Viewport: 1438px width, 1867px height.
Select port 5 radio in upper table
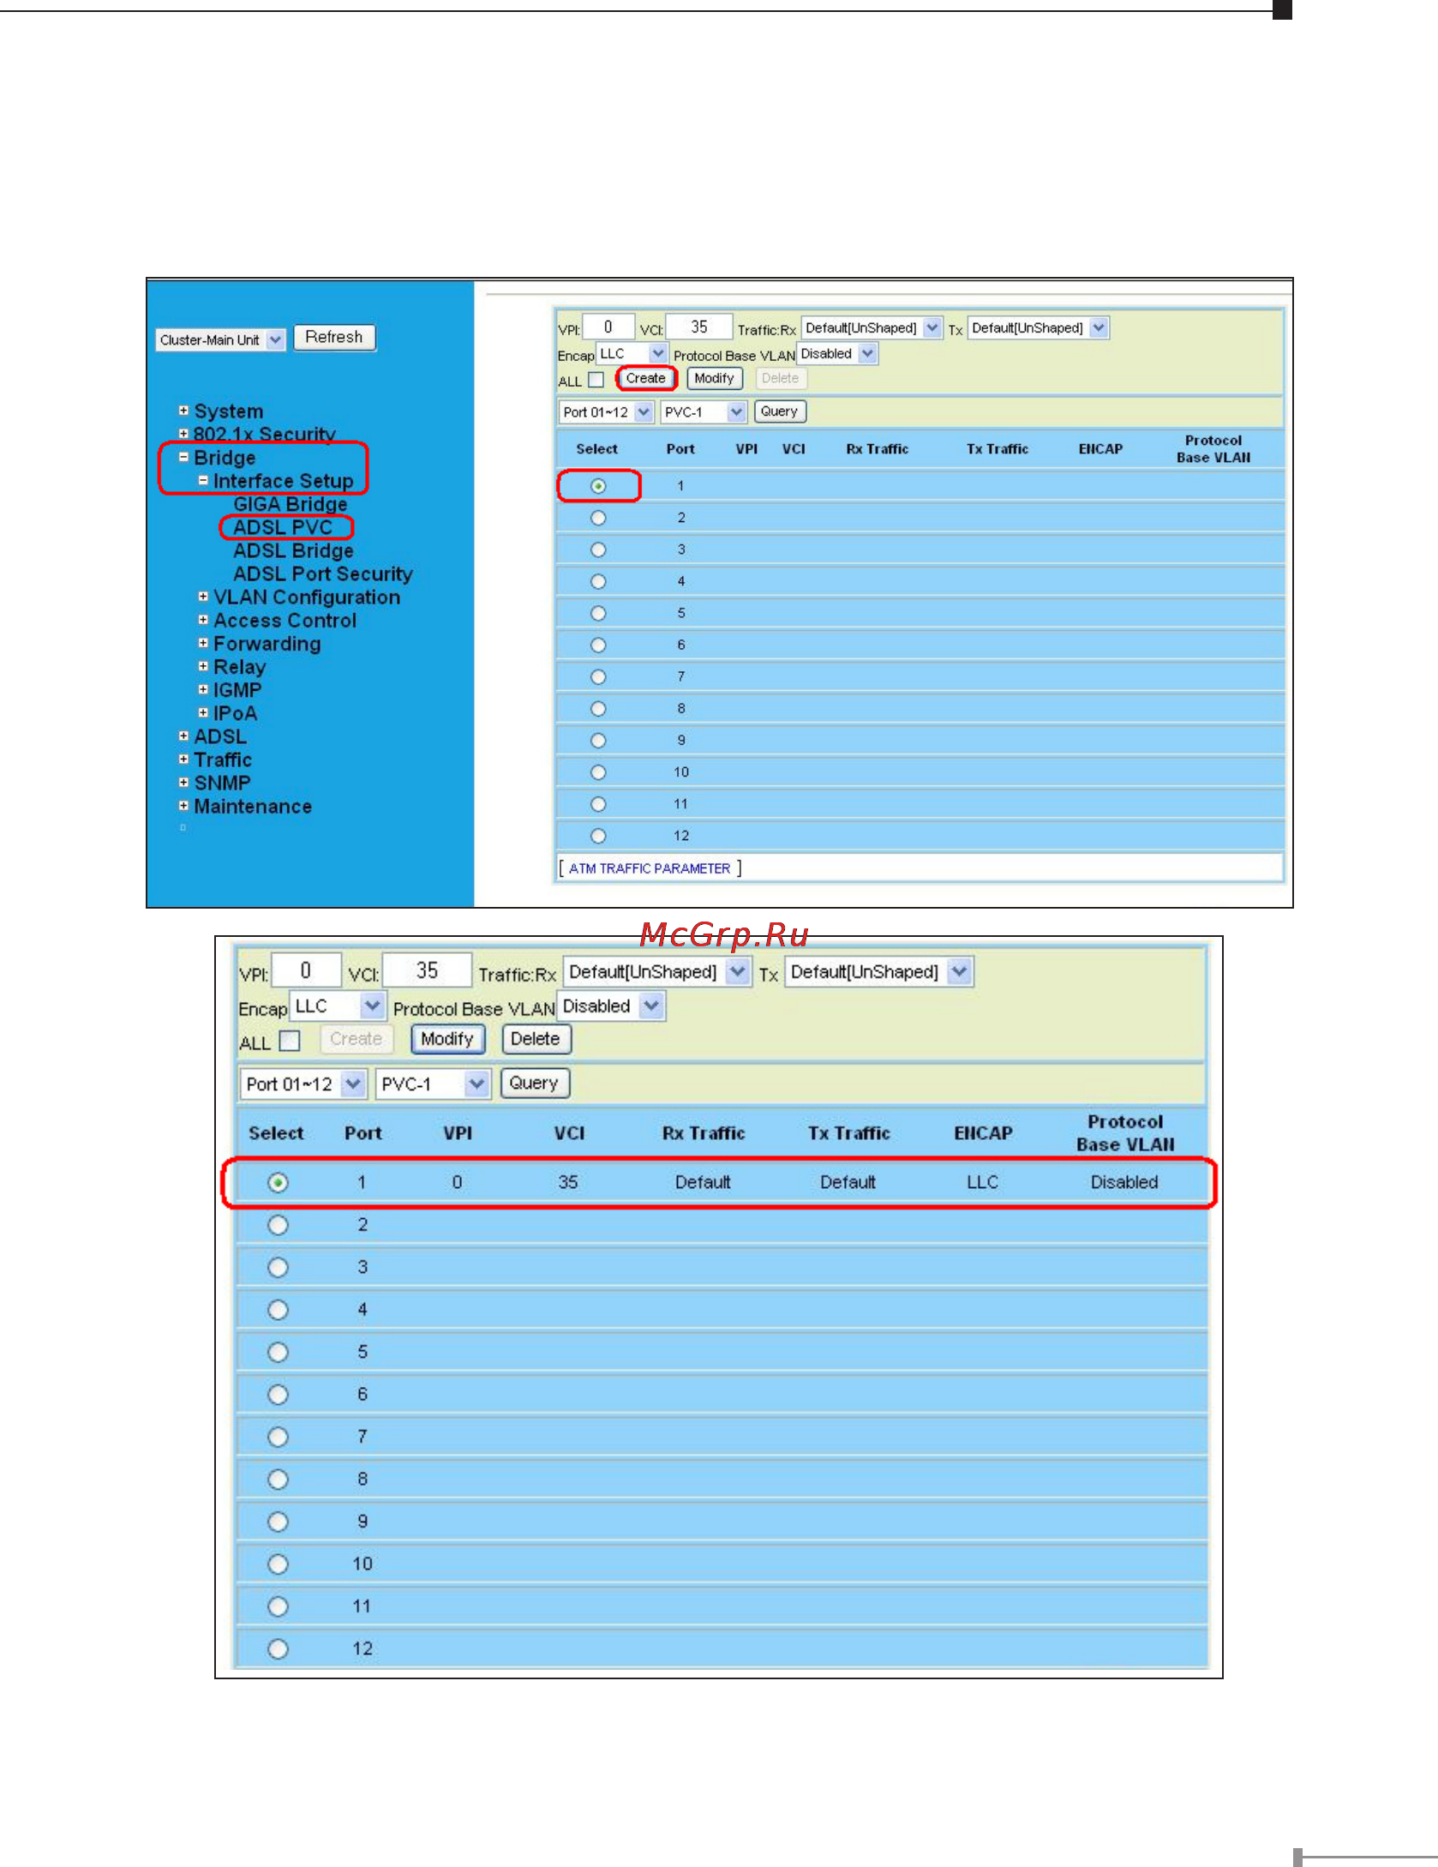598,613
